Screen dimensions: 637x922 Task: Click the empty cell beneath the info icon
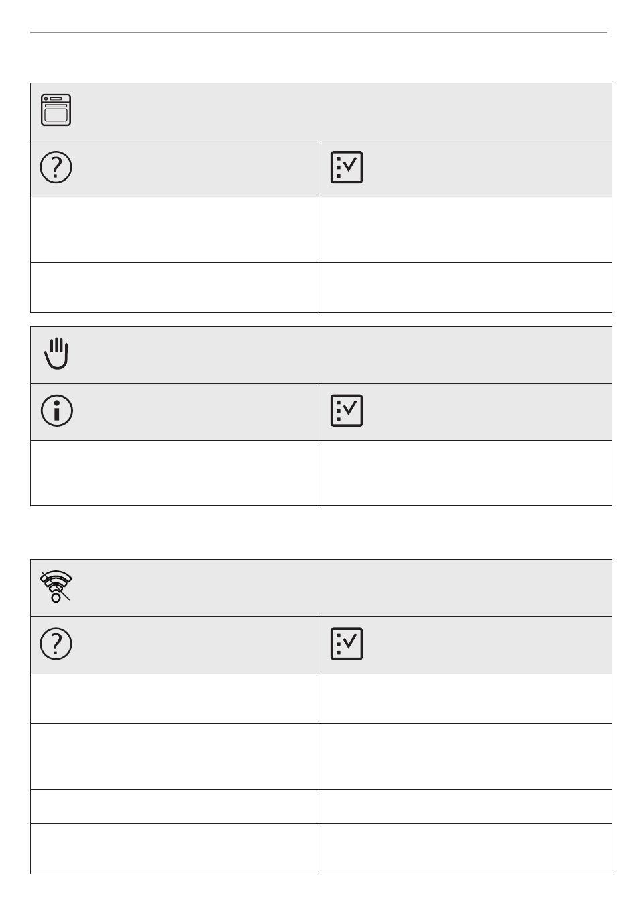point(176,472)
